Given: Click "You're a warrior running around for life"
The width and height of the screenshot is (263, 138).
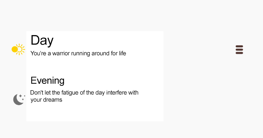Looking at the screenshot, I should click(x=78, y=53).
